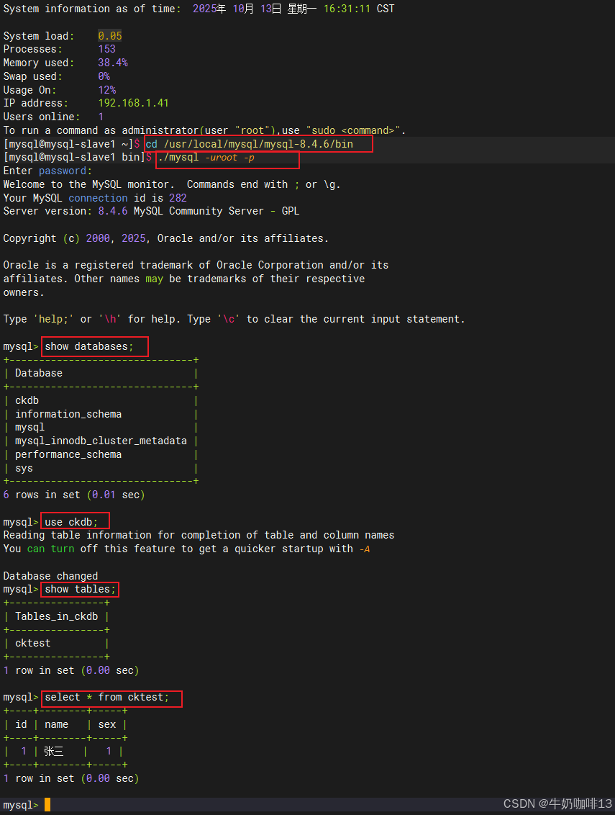Select the IP address 192.168.1.41

click(133, 103)
